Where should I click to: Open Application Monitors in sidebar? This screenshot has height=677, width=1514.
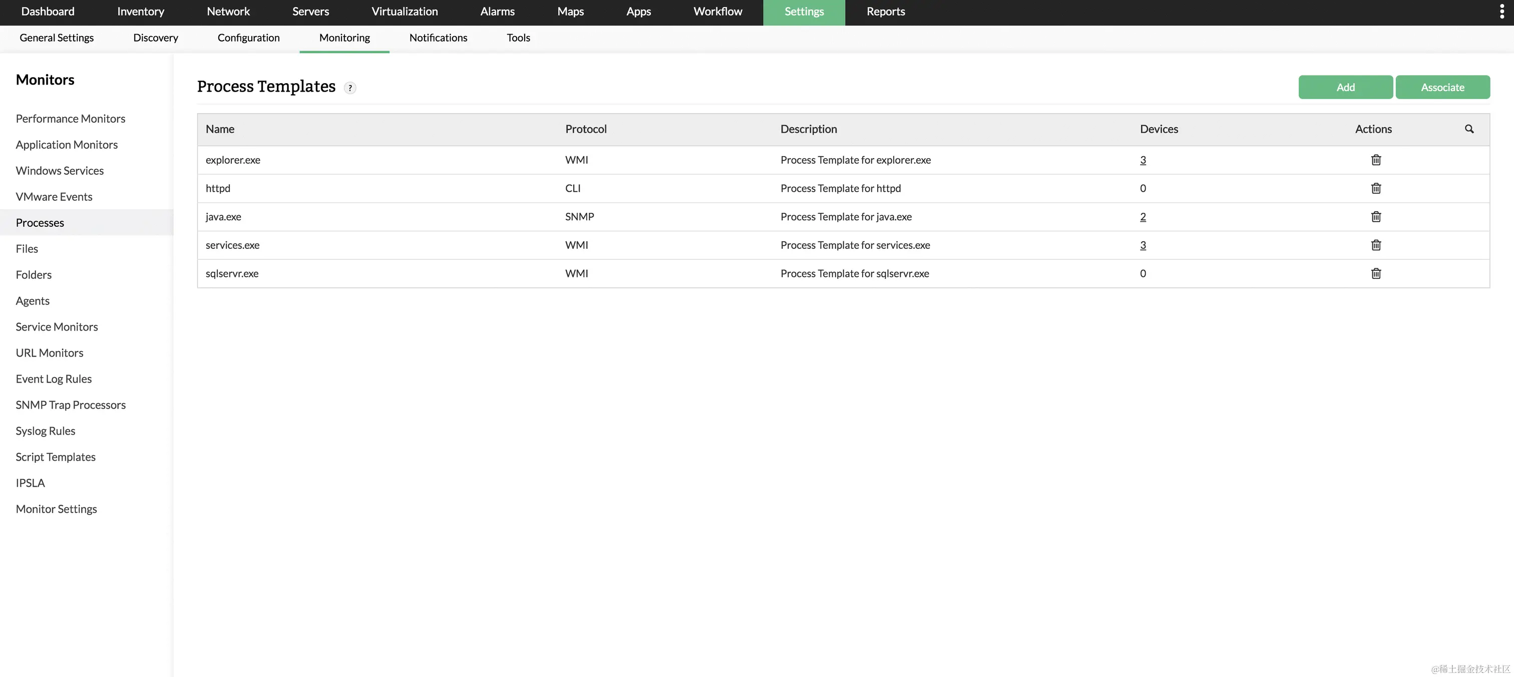coord(67,145)
